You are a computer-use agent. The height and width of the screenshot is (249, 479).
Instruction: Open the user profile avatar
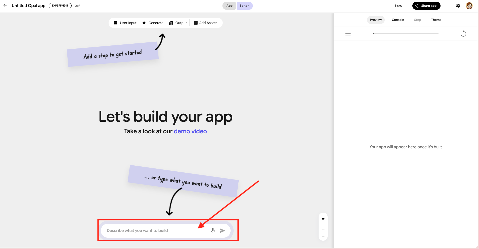click(469, 6)
